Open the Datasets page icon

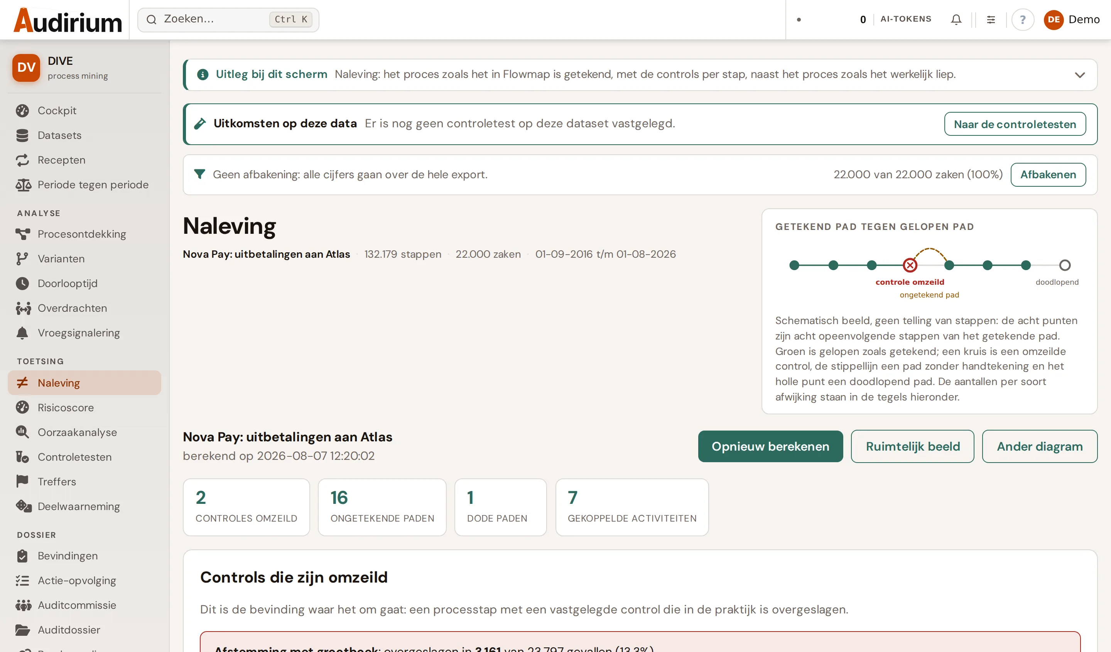coord(22,135)
